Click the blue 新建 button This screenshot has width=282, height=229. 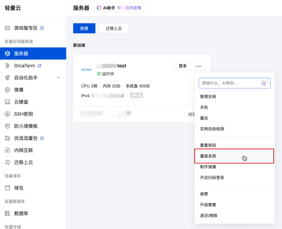(x=84, y=28)
